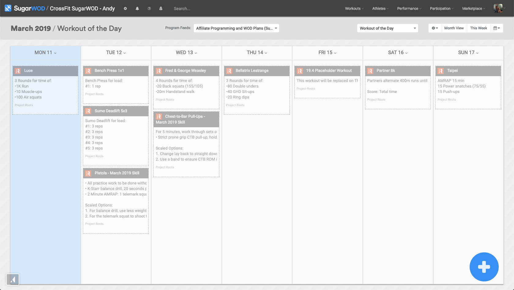The image size is (514, 290).
Task: Click the SugarWOD logo icon
Action: (8, 8)
